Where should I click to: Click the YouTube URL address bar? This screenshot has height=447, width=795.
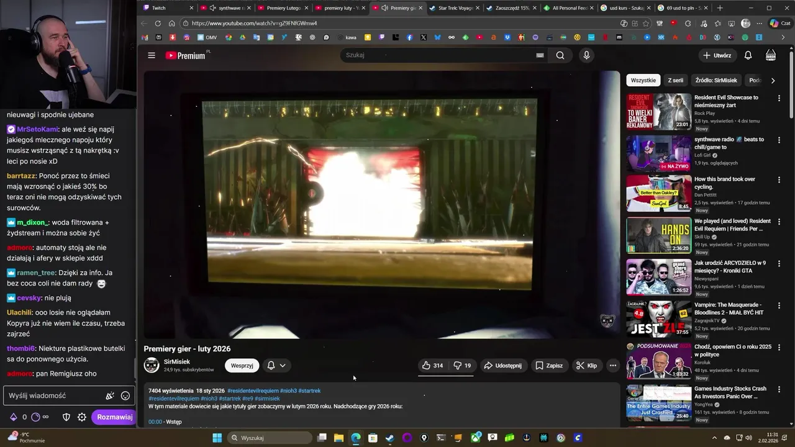click(397, 24)
